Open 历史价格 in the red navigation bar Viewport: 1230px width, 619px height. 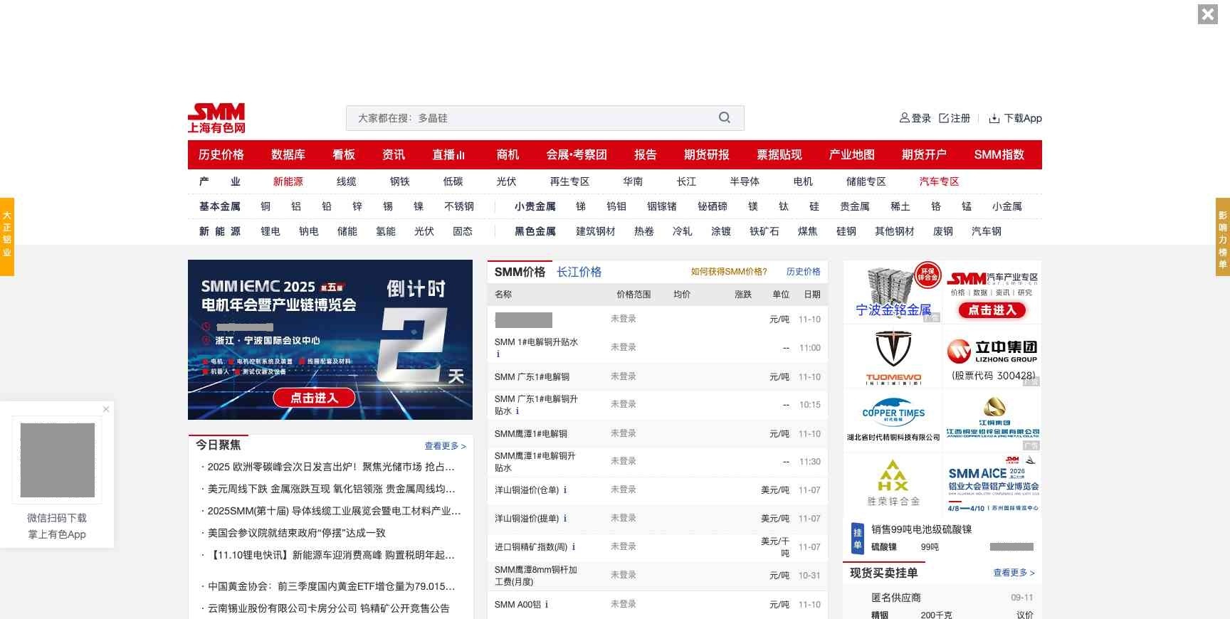(221, 155)
